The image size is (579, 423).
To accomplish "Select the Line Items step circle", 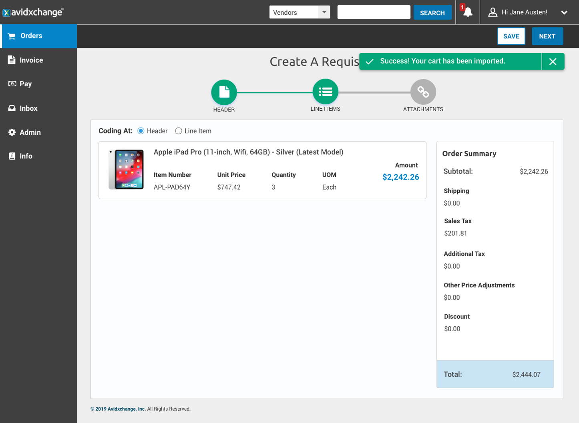I will (x=325, y=92).
